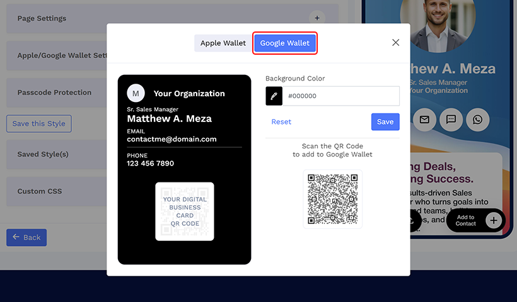Expand Apple/Google Wallet Settings section
517x302 pixels.
click(58, 55)
